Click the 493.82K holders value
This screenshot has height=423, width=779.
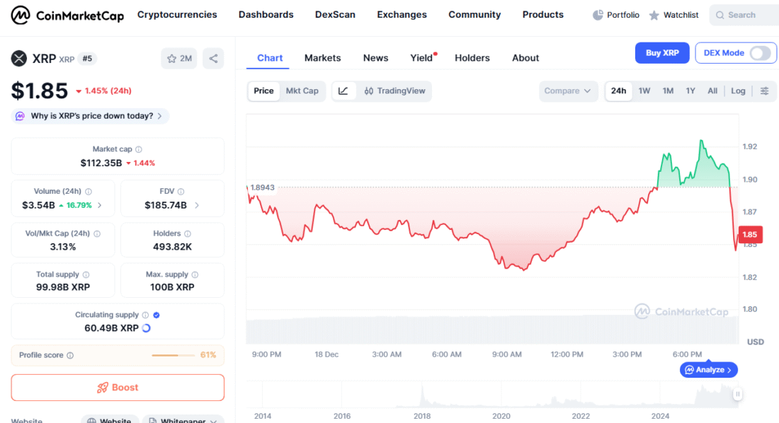(x=172, y=248)
